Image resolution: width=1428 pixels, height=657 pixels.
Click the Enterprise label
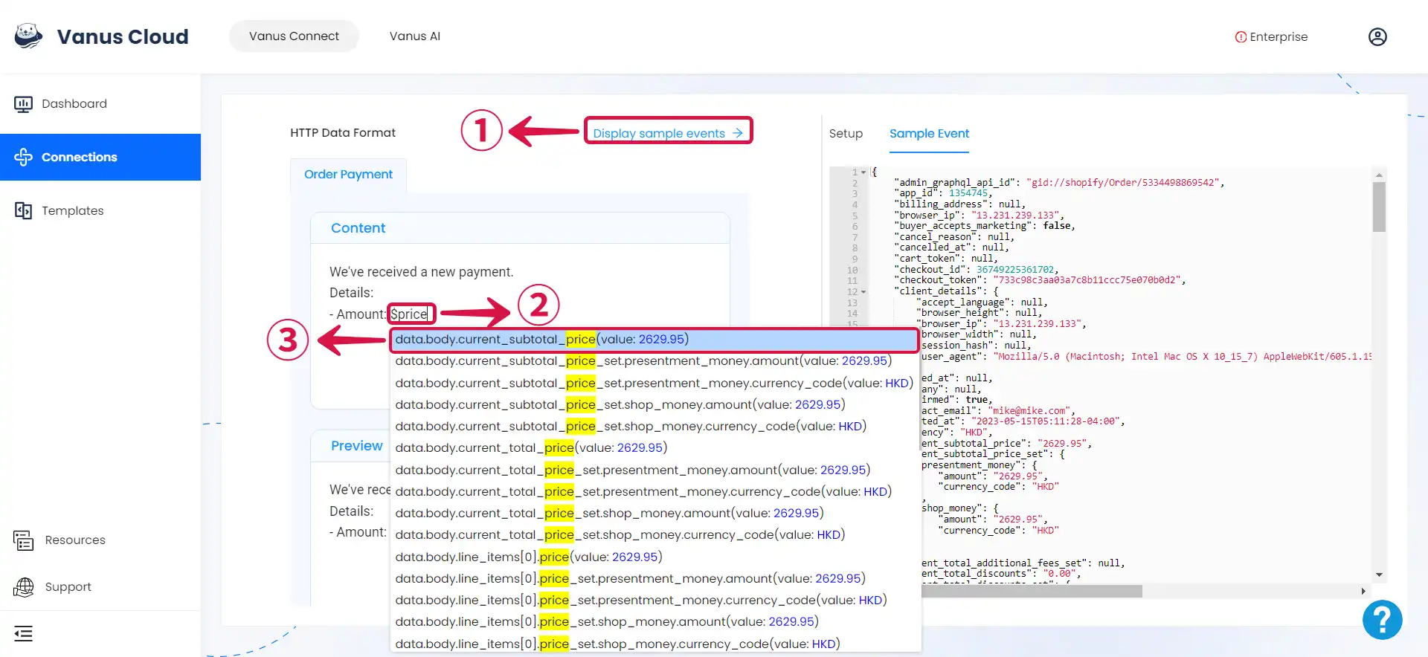(1279, 37)
